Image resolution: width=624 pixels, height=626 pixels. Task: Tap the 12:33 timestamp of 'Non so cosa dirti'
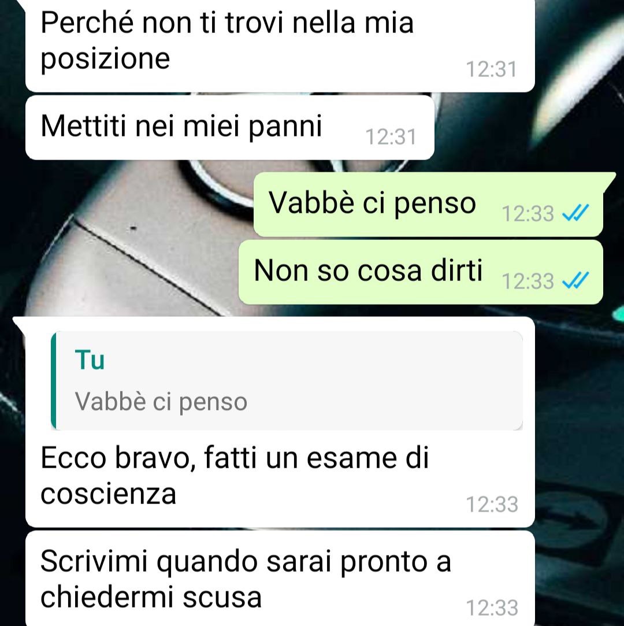tap(528, 281)
